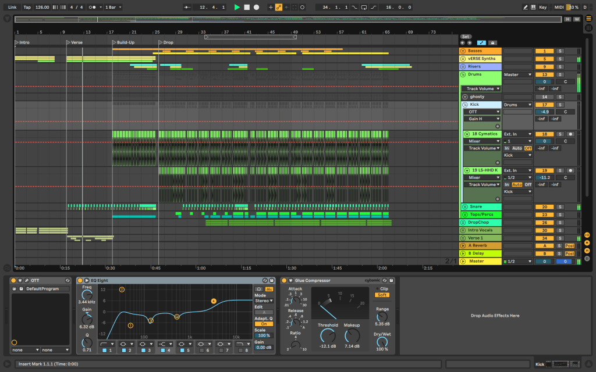Open the 1 Bar quantization menu

click(111, 7)
